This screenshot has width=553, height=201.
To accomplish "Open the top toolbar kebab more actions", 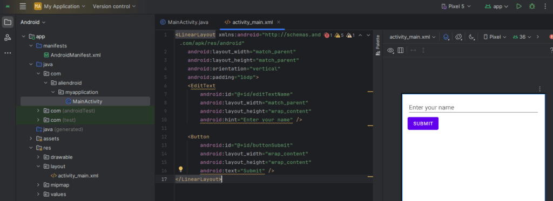I will tap(545, 6).
